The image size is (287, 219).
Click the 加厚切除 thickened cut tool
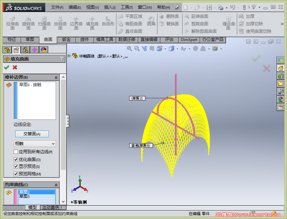point(251,24)
